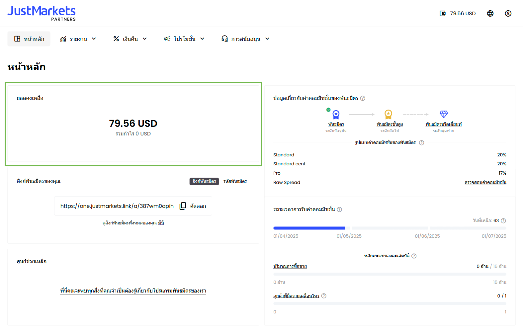Click the ลูกค้าที่มีความเคลื่อนไหว link
523x336 pixels.
coord(296,296)
